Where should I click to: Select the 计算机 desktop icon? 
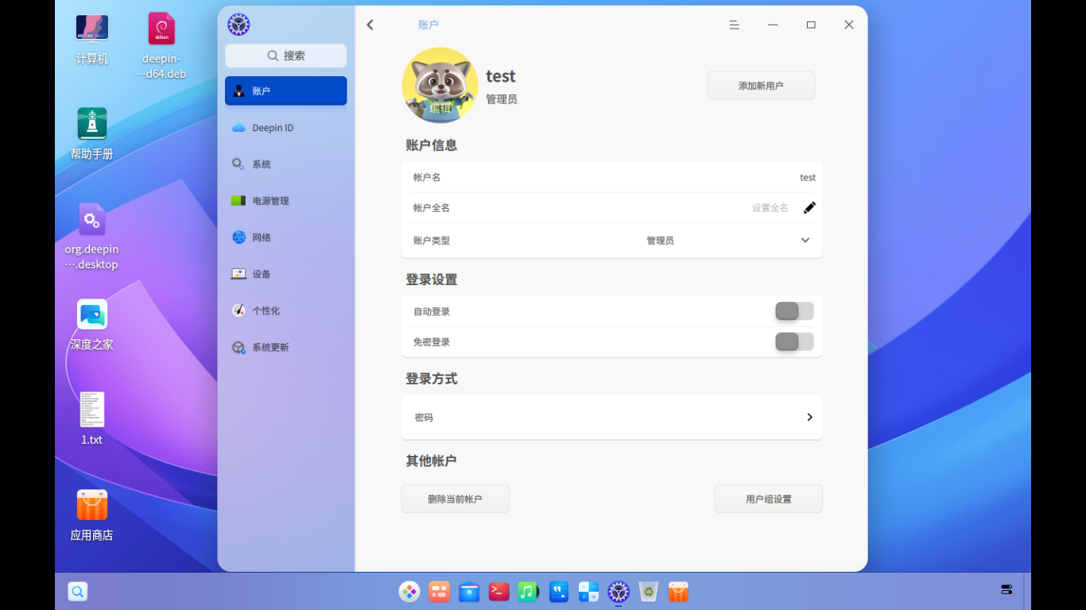(x=92, y=39)
